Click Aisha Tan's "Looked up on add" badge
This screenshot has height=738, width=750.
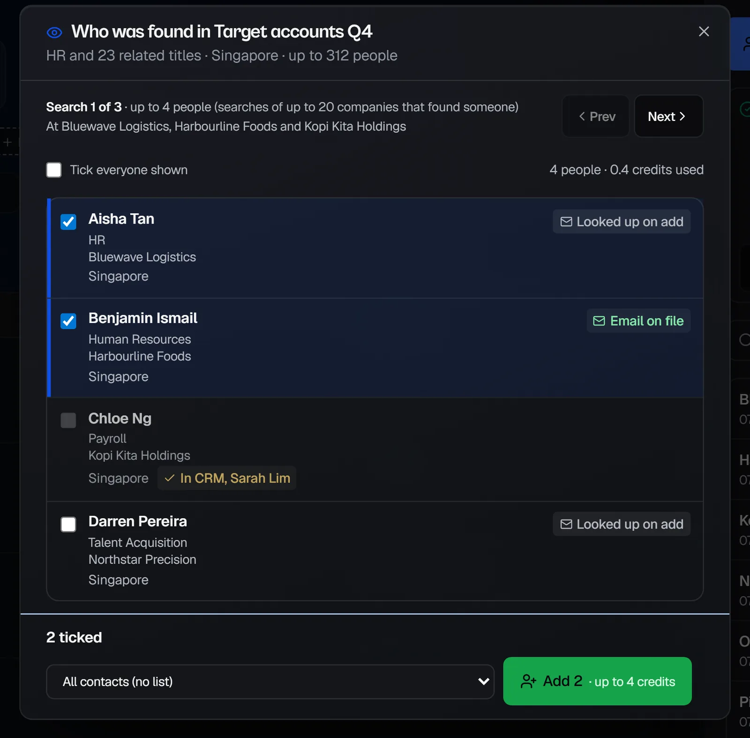pyautogui.click(x=622, y=221)
